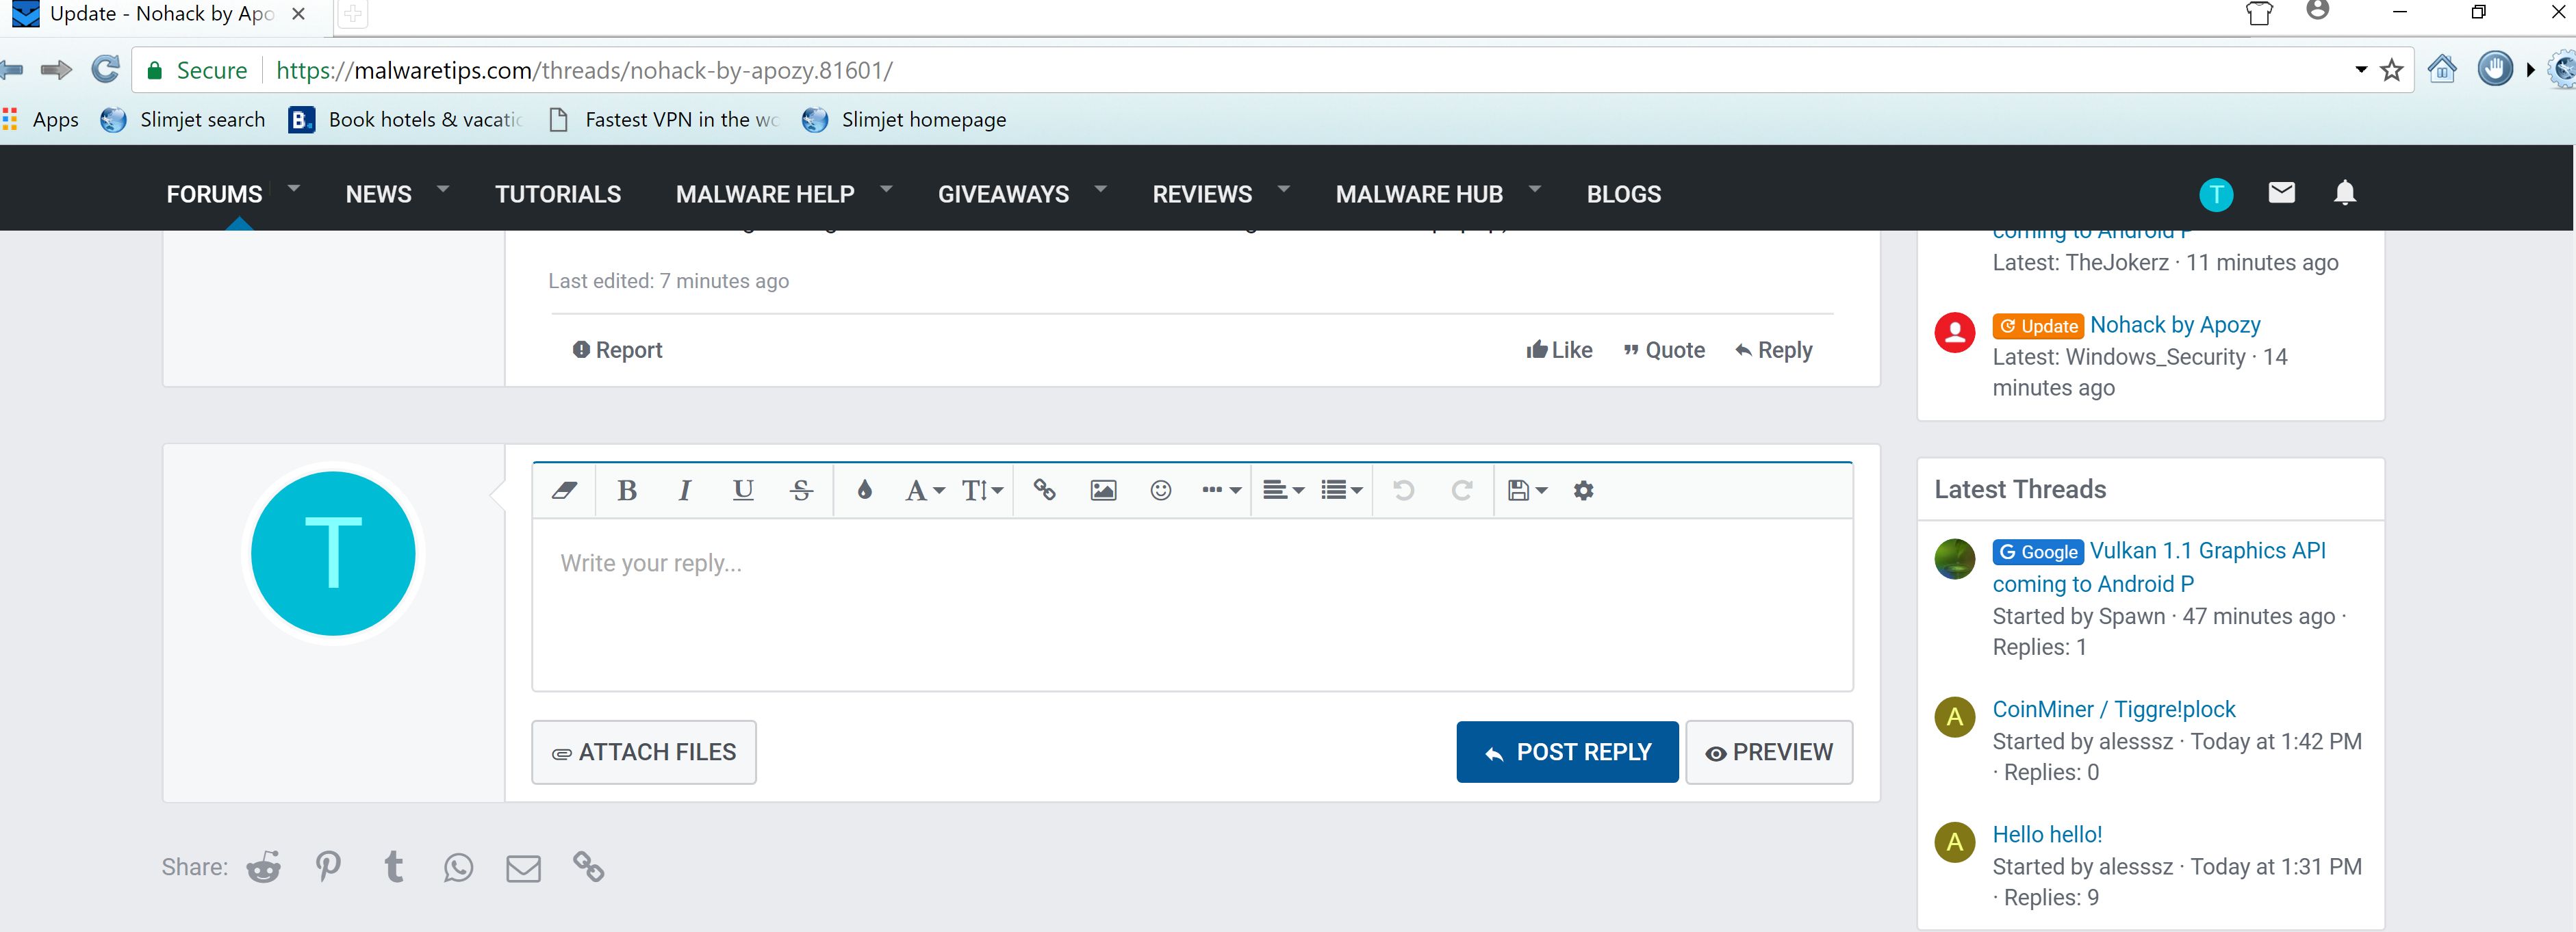Image resolution: width=2576 pixels, height=932 pixels.
Task: Open the text color droplet picker
Action: pyautogui.click(x=864, y=490)
